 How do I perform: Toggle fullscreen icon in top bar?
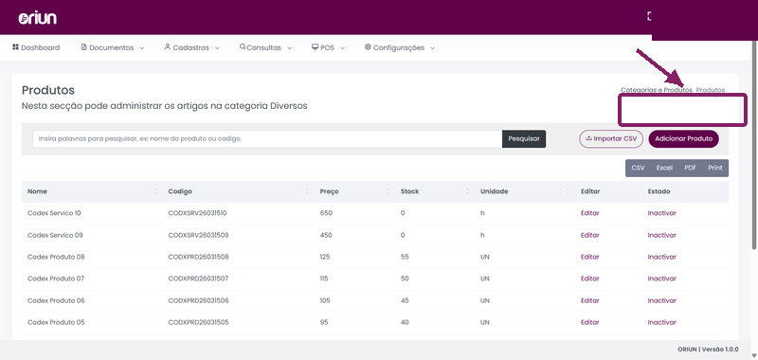coord(650,16)
